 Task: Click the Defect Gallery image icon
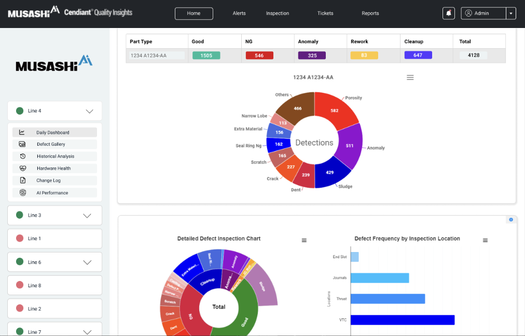coord(22,144)
